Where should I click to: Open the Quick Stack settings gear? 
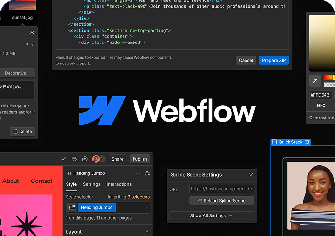[307, 142]
